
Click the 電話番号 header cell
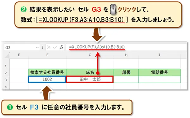(x=160, y=73)
